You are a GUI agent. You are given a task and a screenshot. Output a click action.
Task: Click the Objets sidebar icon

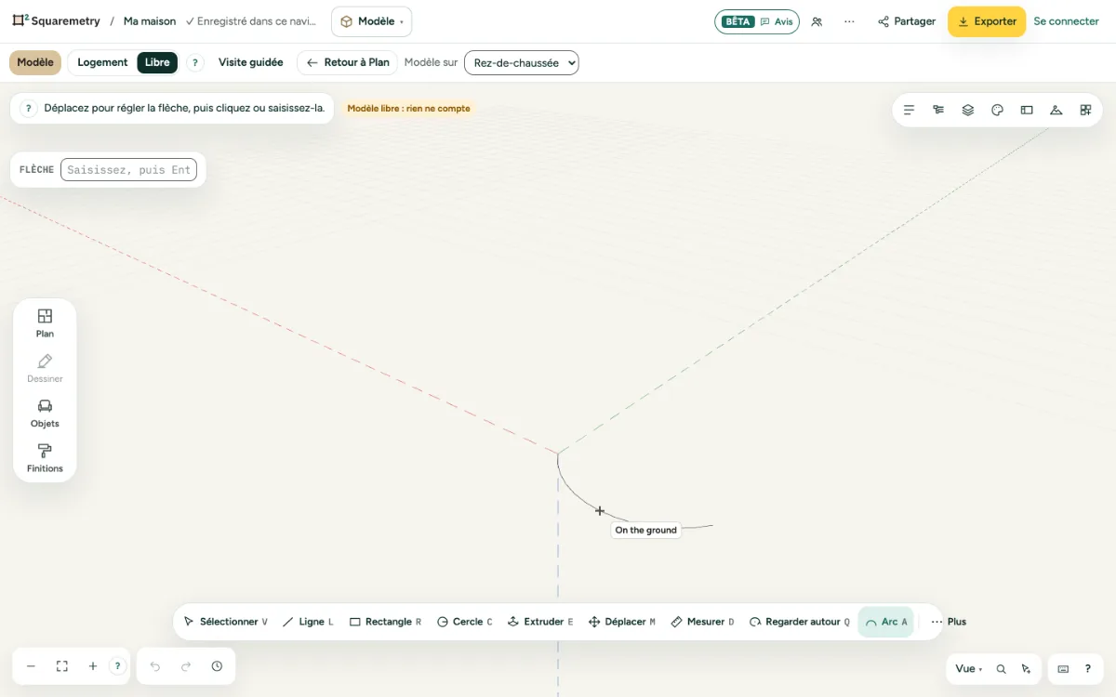pos(45,414)
